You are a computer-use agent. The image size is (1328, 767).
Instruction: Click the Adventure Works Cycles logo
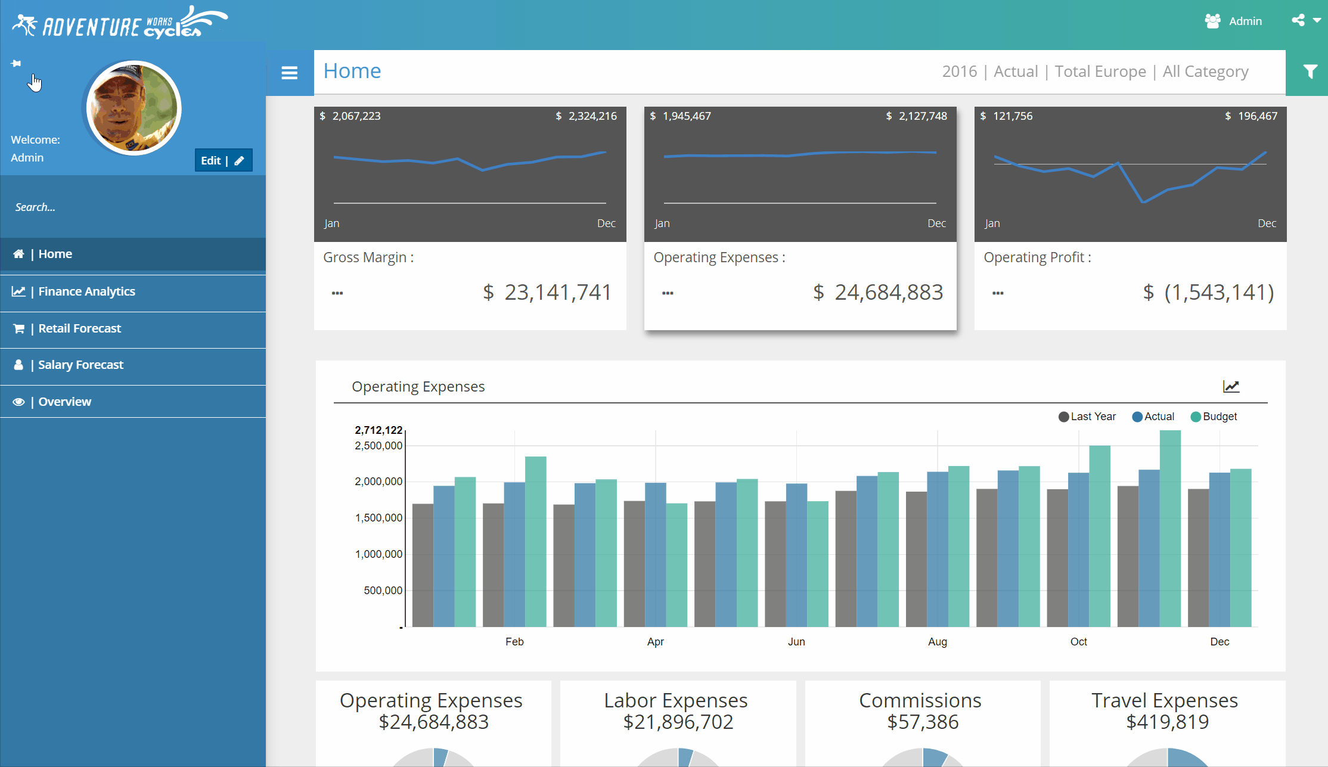119,23
